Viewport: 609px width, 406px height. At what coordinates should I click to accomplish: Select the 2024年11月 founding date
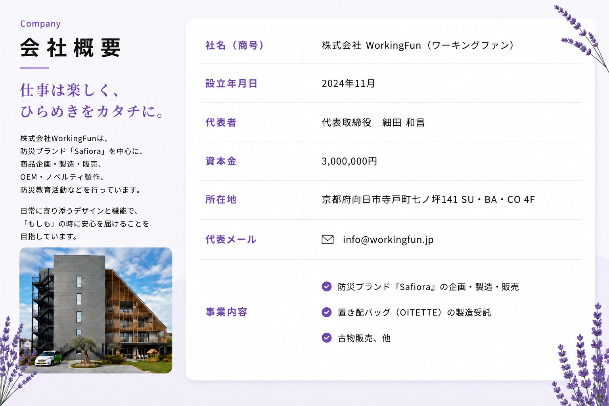pos(348,83)
